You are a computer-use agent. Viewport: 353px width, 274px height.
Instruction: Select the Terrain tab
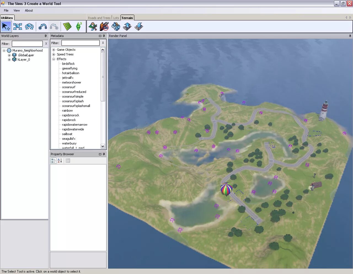(127, 18)
